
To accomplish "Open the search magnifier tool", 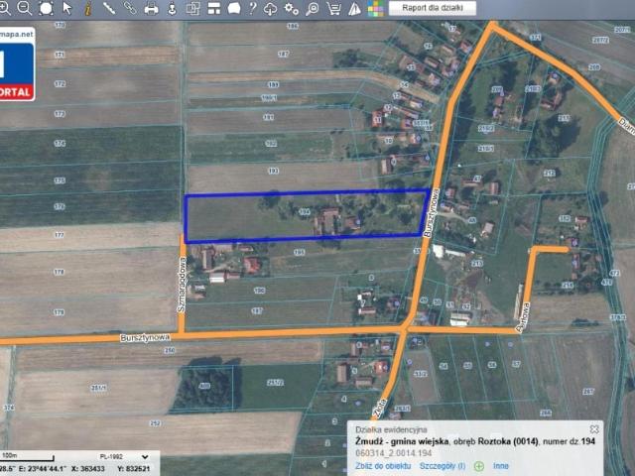I will point(312,9).
